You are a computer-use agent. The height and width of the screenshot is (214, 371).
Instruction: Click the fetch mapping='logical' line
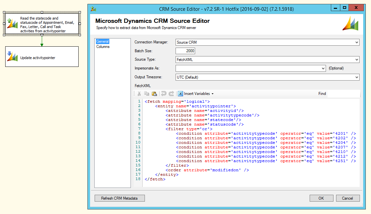[177, 101]
